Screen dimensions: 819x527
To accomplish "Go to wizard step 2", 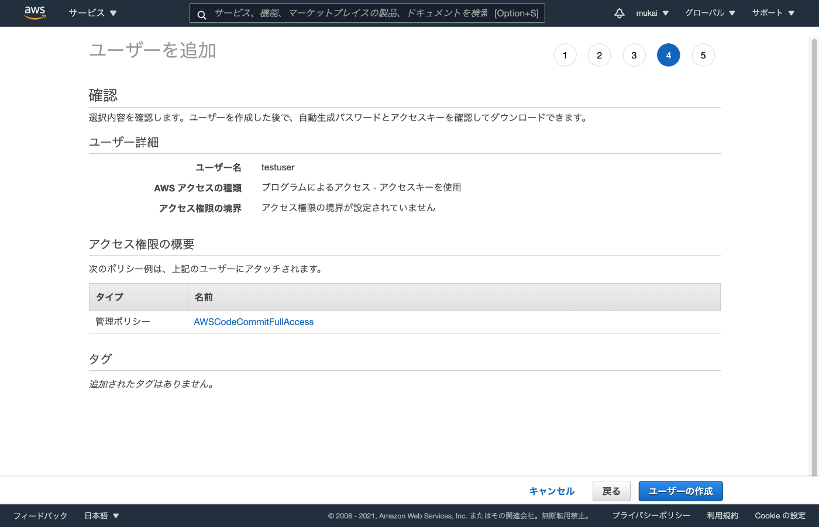I will click(600, 55).
